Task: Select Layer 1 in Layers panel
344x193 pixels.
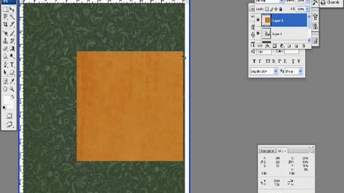Action: [x=284, y=34]
